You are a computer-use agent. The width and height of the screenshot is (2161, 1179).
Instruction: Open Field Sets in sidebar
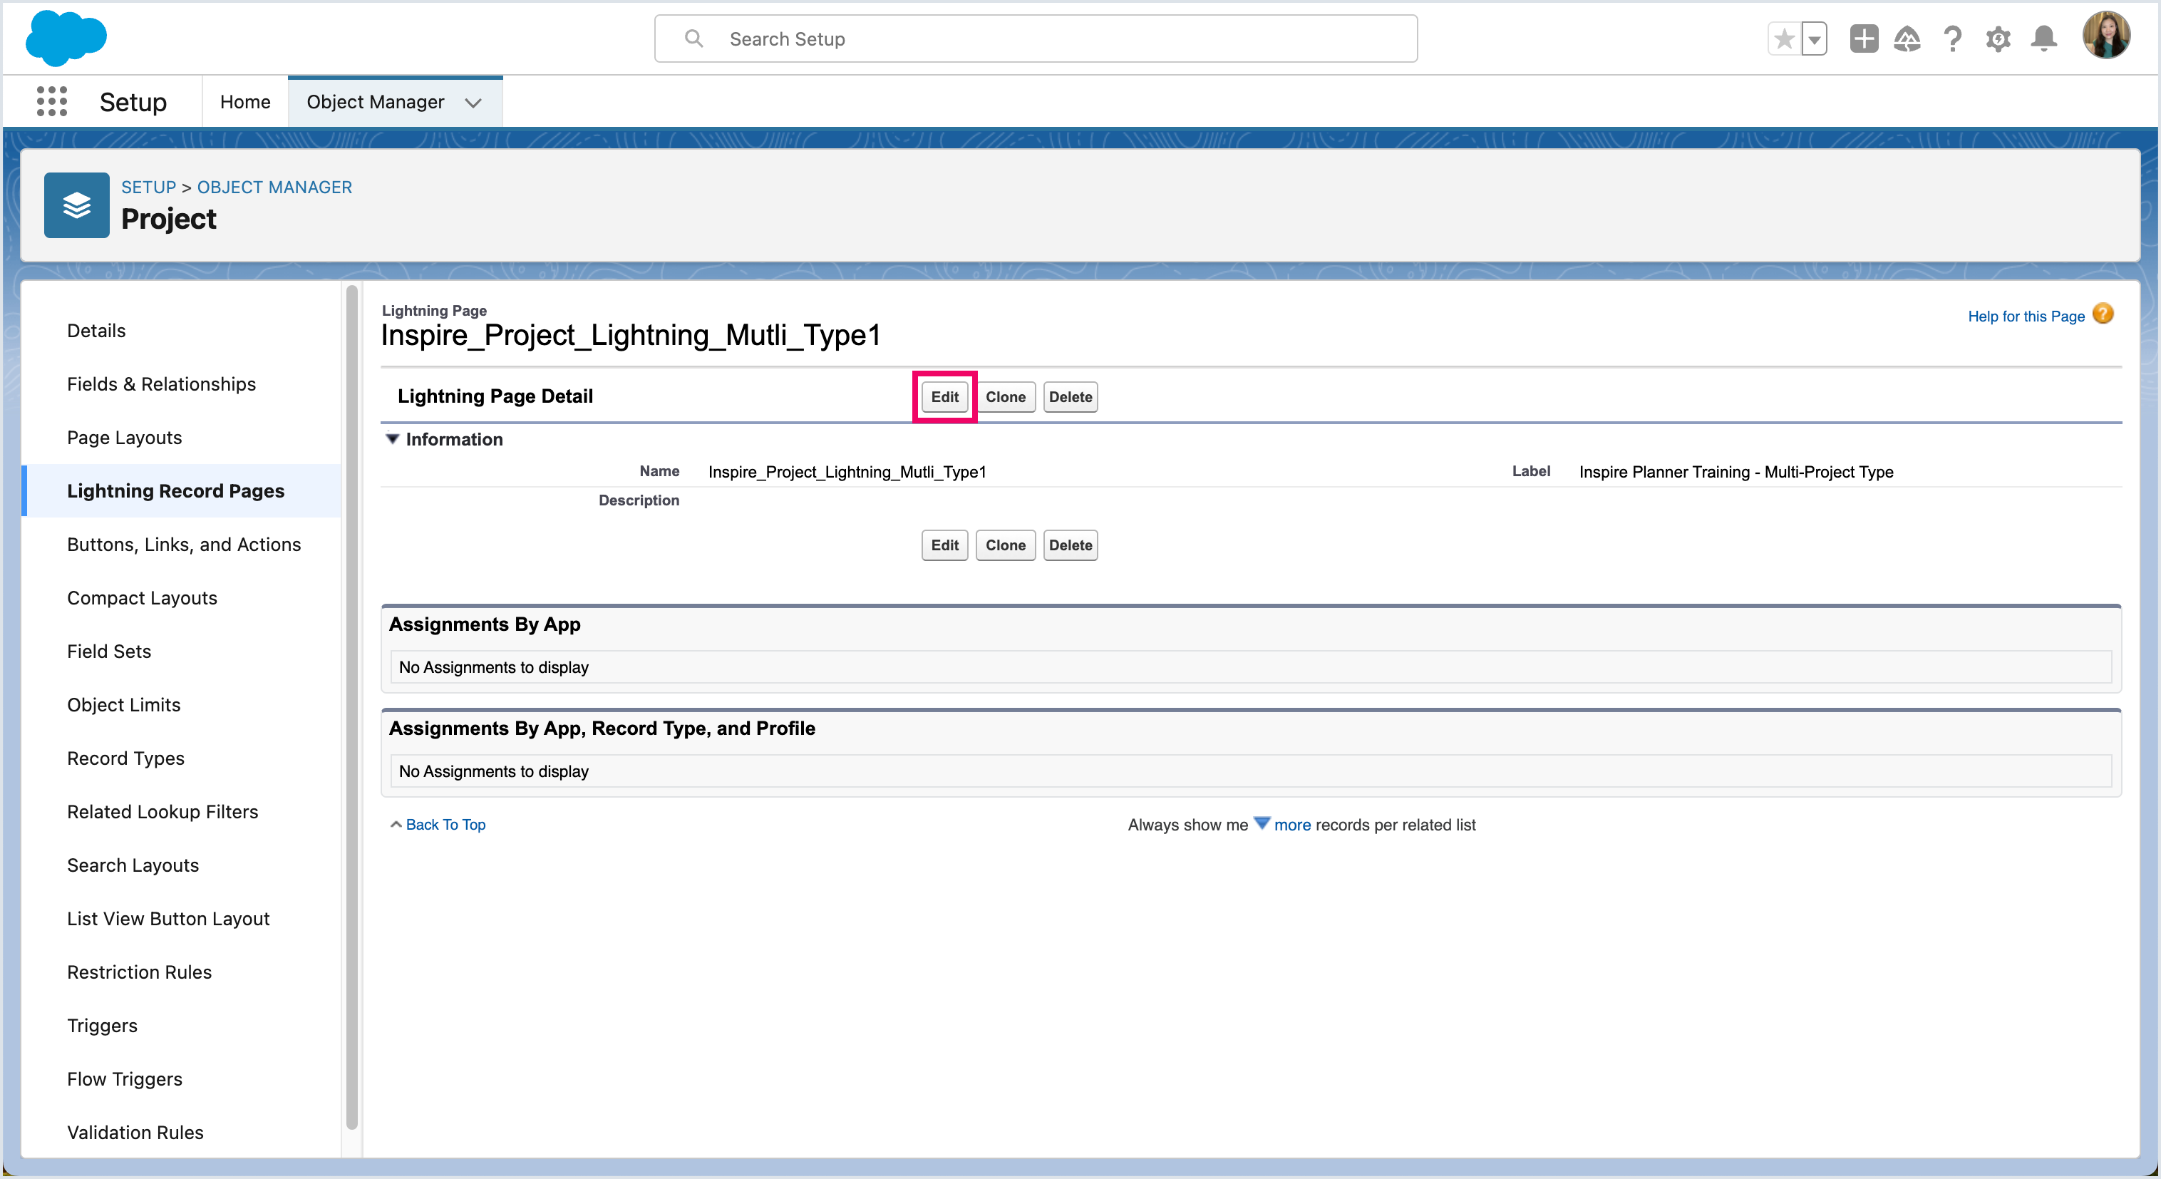109,652
